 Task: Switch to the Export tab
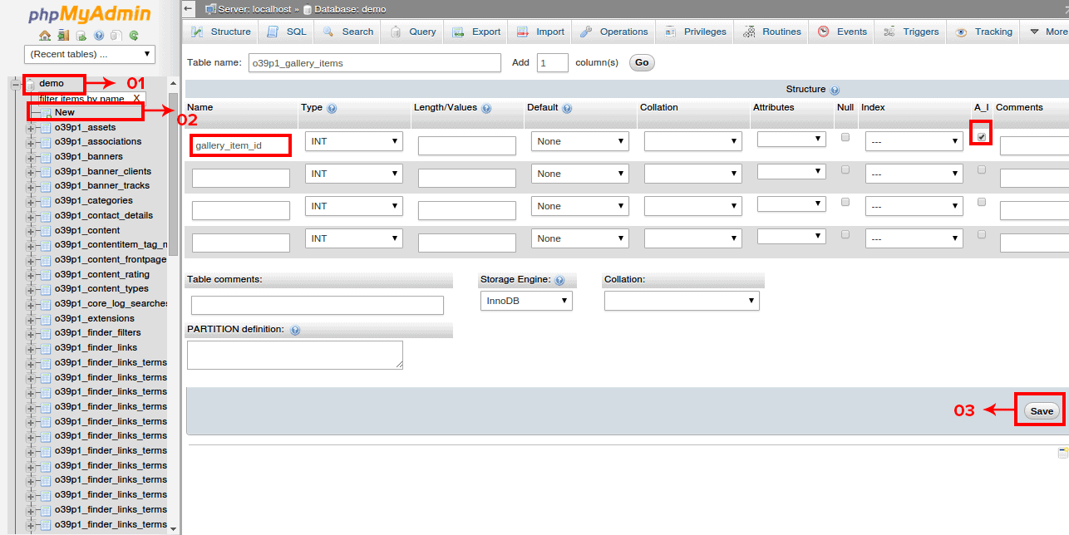[477, 32]
